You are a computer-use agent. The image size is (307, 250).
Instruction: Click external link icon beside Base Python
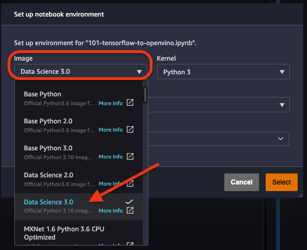(x=130, y=102)
